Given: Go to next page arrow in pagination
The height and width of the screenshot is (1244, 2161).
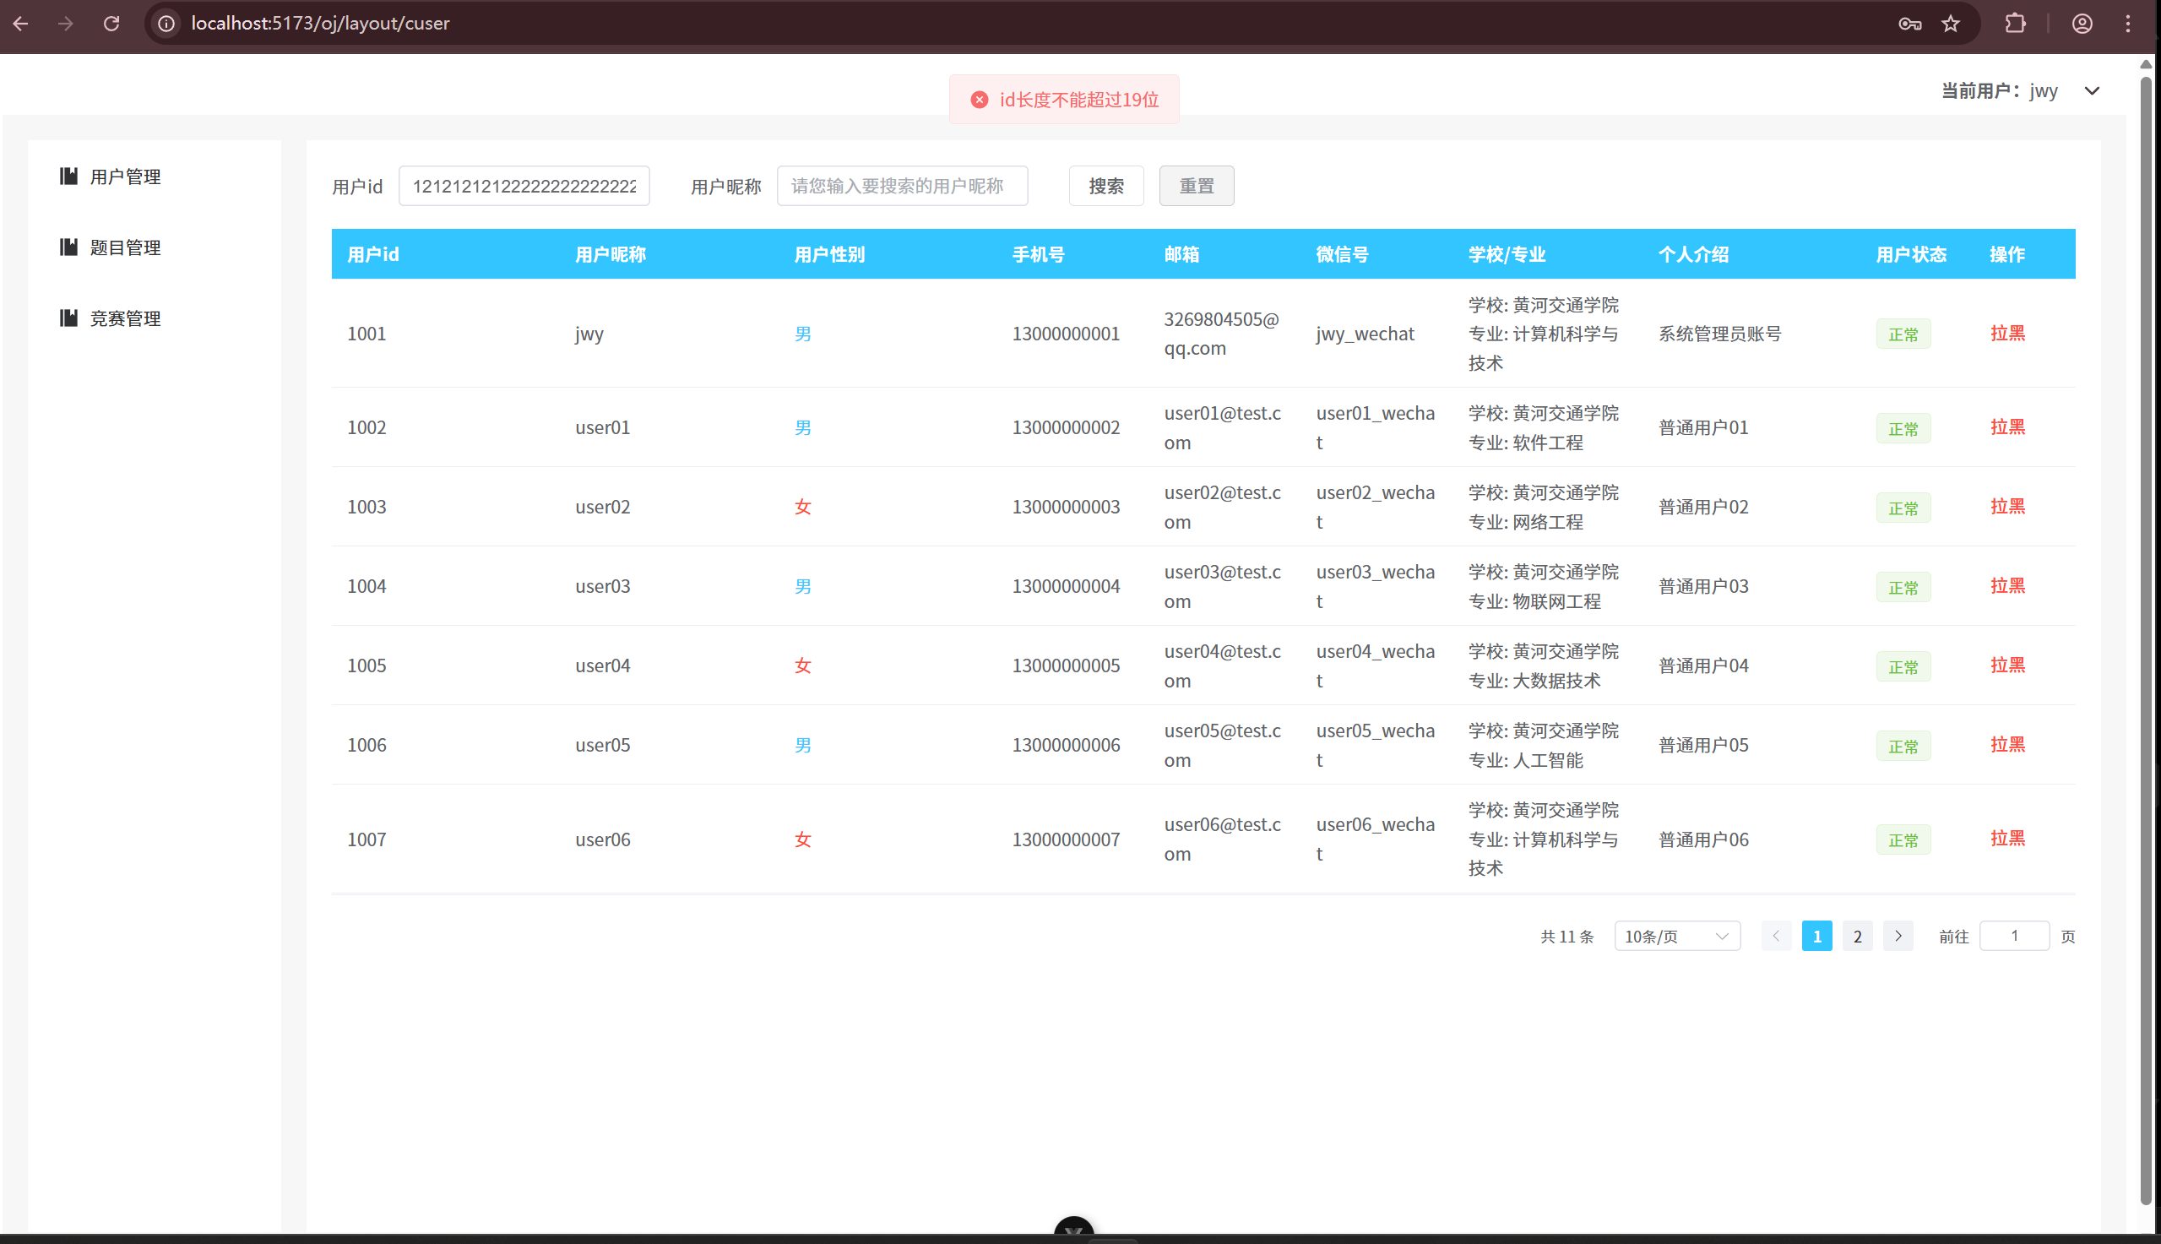Looking at the screenshot, I should (x=1898, y=936).
